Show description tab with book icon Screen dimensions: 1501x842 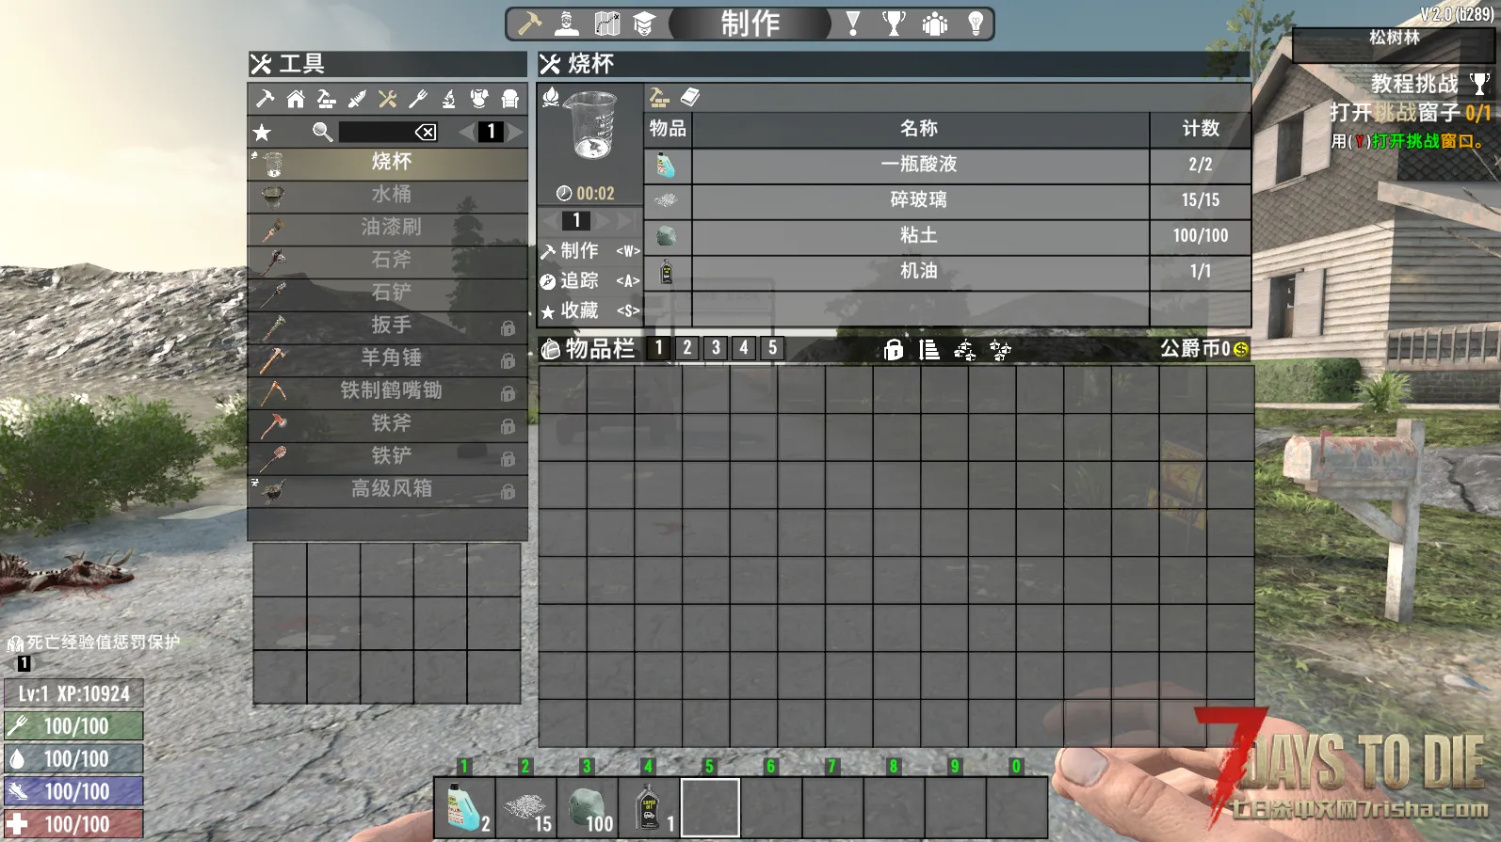point(690,97)
